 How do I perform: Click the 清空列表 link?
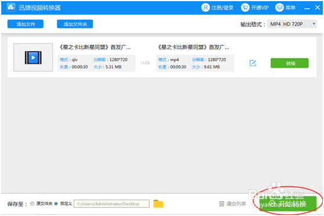[236, 204]
